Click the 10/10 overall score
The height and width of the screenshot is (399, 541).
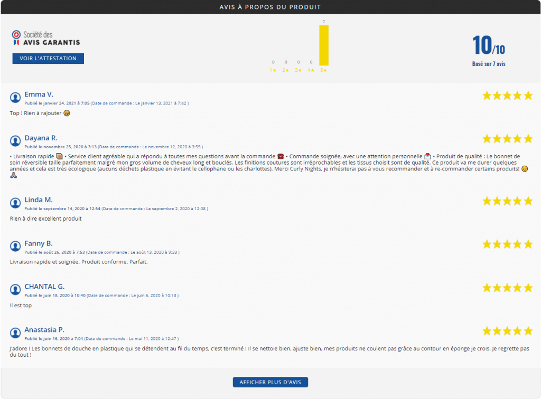(x=488, y=46)
